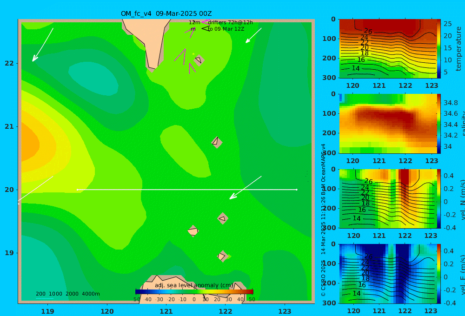Image resolution: width=465 pixels, height=316 pixels.
Task: Click the salinity color bar
Action: point(439,124)
